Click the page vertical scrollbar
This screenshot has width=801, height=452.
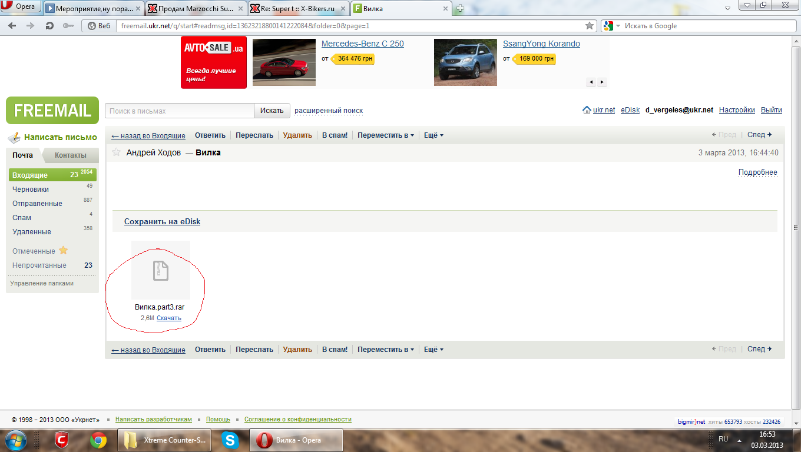tap(796, 227)
